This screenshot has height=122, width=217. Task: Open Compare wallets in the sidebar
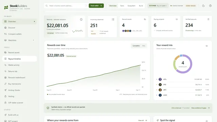(x=19, y=34)
